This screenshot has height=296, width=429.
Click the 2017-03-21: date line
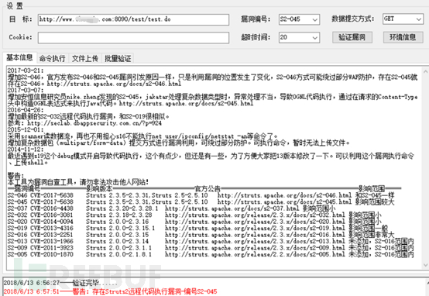coord(26,71)
